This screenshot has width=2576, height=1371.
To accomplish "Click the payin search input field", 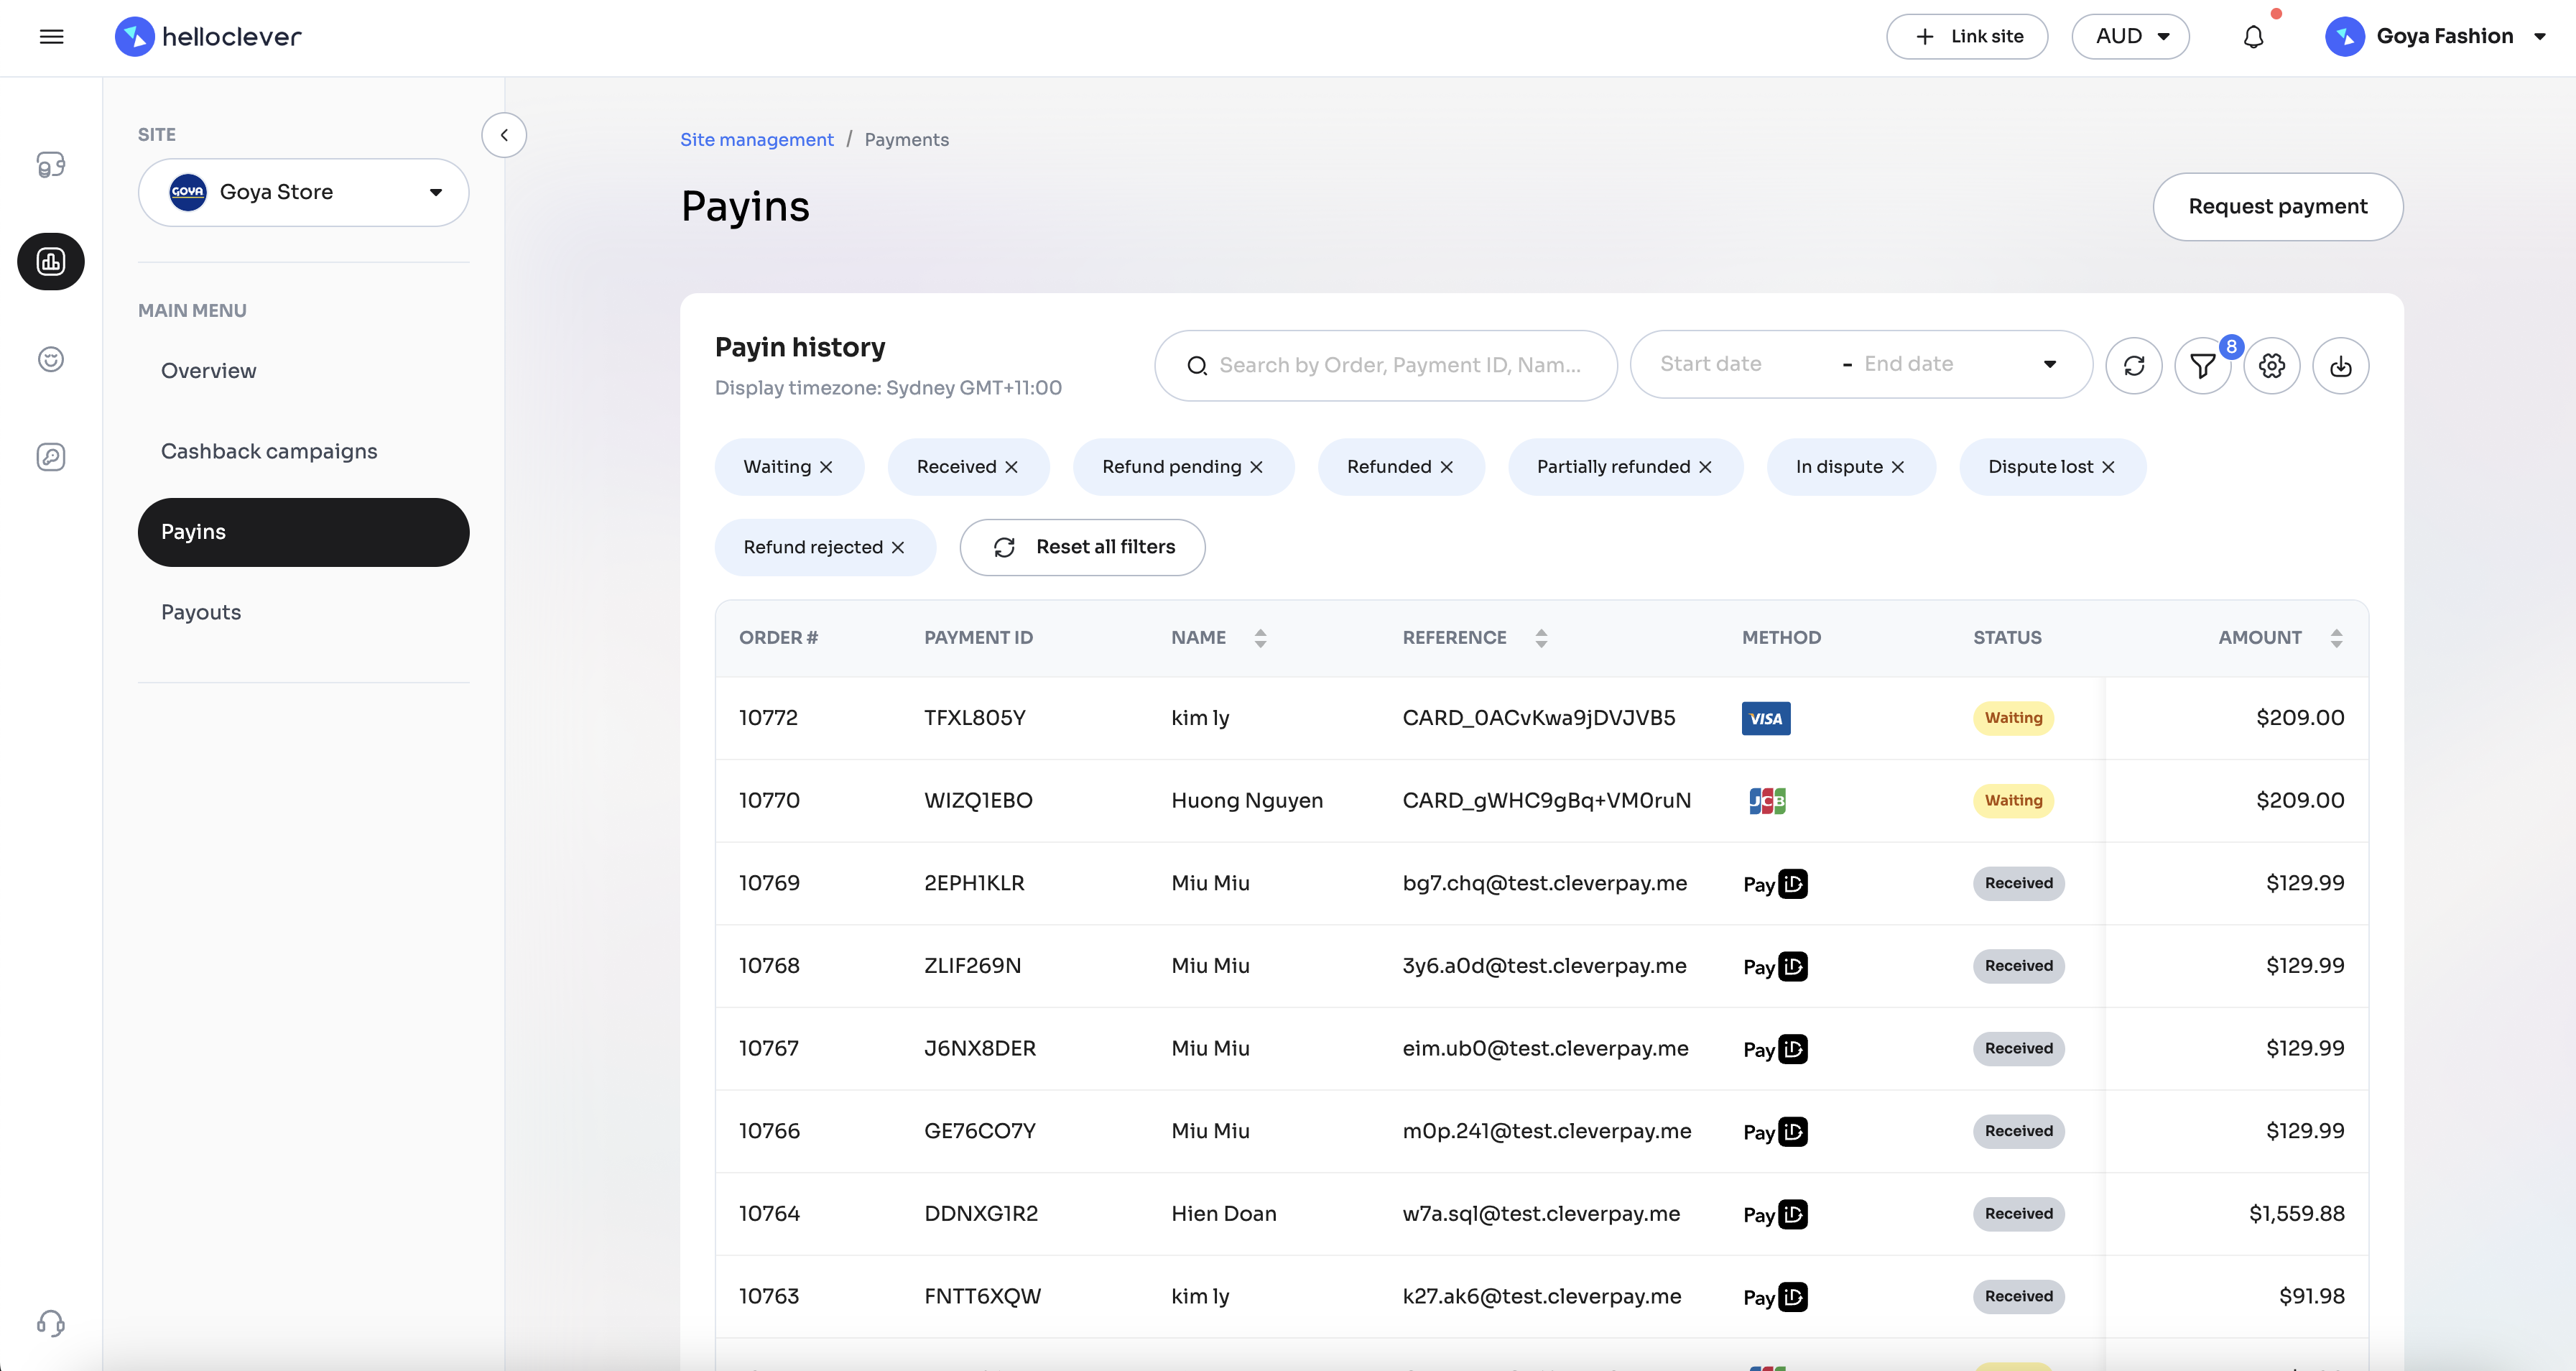I will [x=1399, y=365].
